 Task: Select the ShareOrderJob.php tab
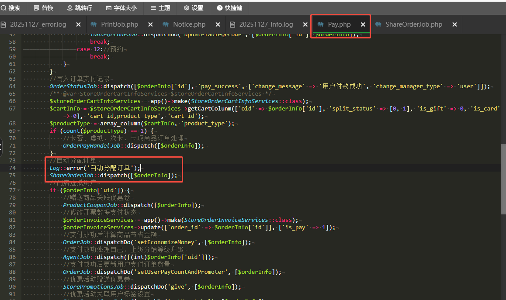413,24
